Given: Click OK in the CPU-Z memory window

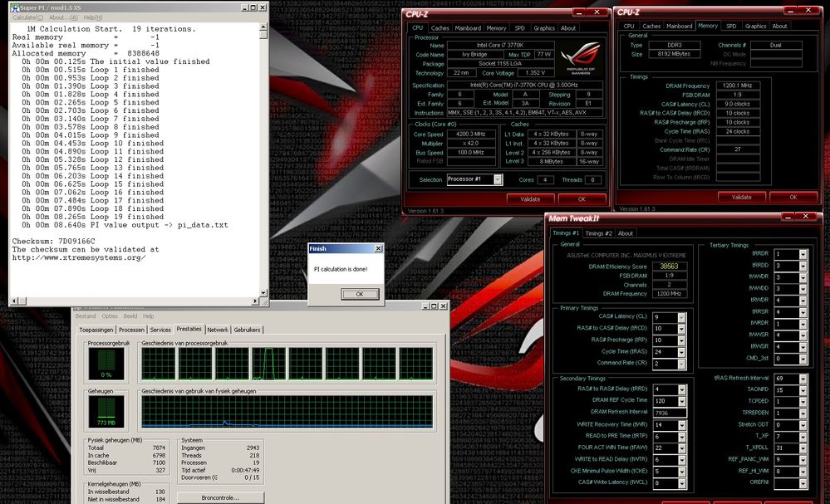Looking at the screenshot, I should (x=793, y=197).
